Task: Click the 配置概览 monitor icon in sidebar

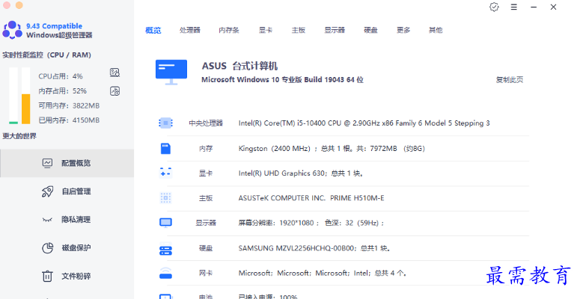Action: 47,163
